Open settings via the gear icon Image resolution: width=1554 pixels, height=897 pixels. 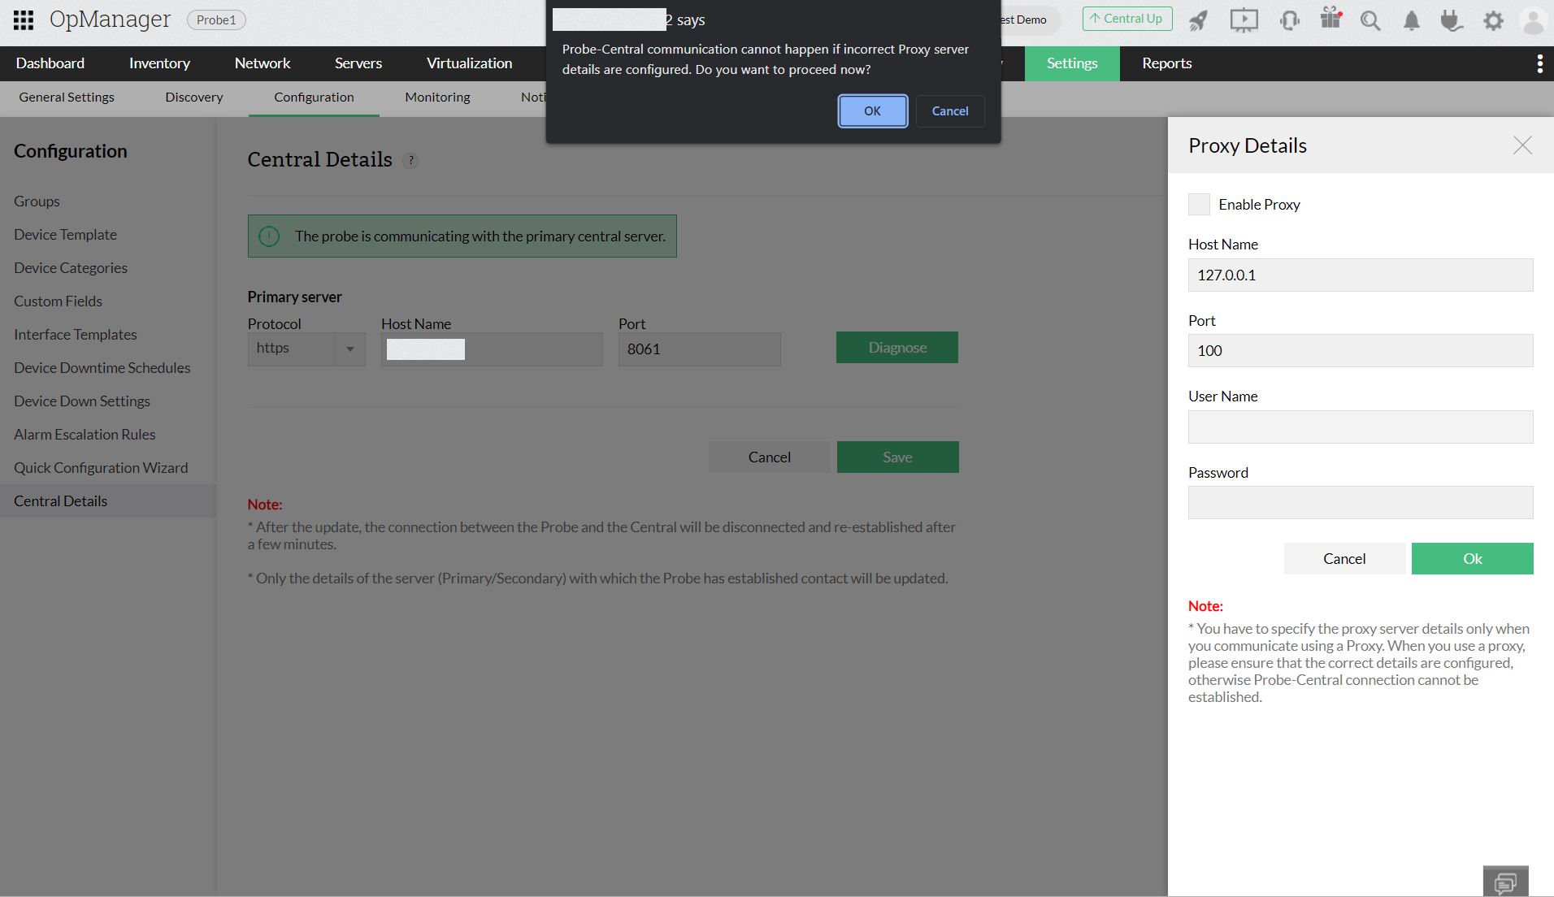click(x=1493, y=20)
